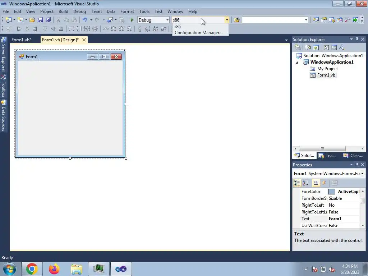This screenshot has height=276, width=368.
Task: Switch to the Team Explorer bottom tab
Action: click(328, 155)
